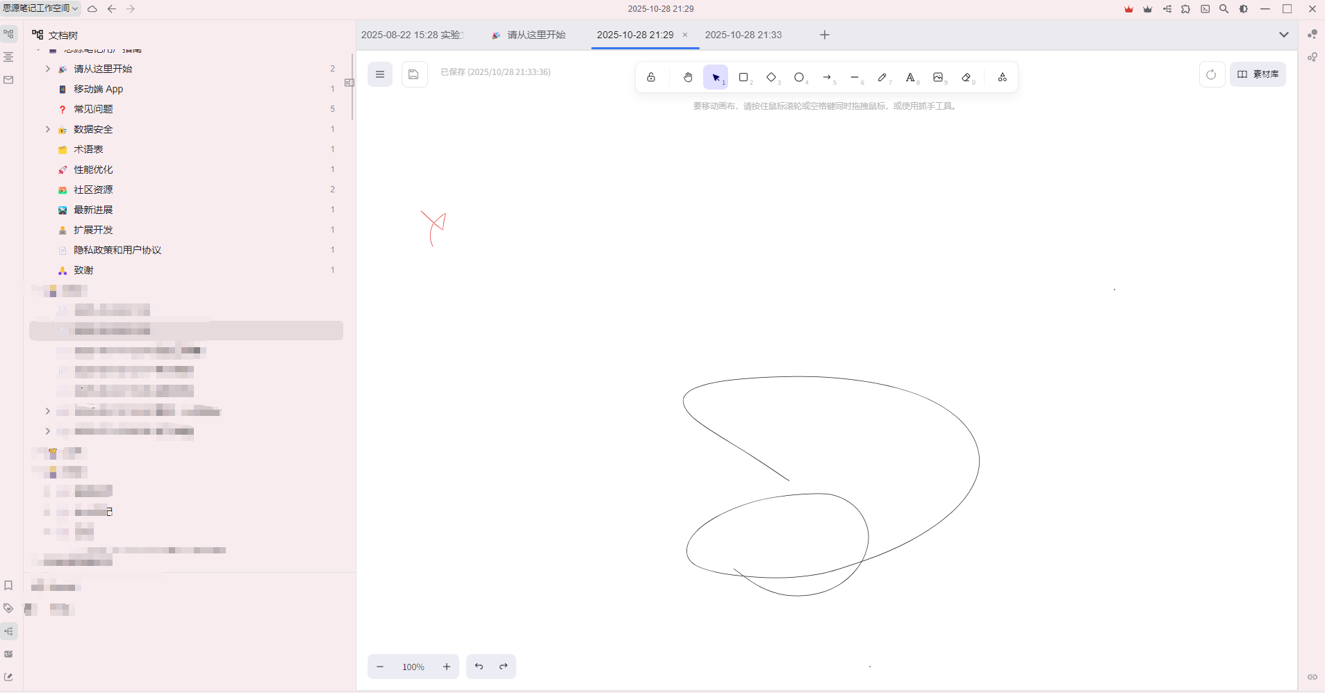The width and height of the screenshot is (1325, 693).
Task: Open the image insertion tool
Action: [x=939, y=77]
